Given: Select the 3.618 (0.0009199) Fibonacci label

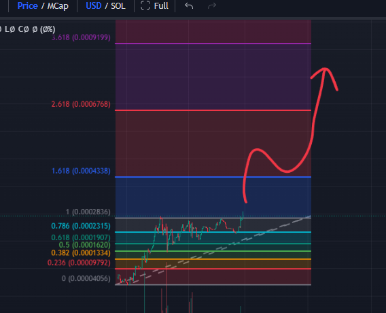Looking at the screenshot, I should (81, 37).
